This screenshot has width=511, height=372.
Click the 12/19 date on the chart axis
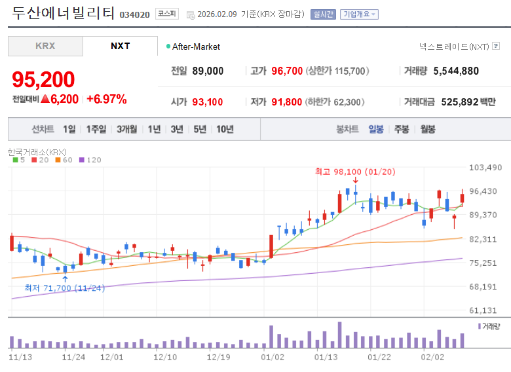[218, 358]
